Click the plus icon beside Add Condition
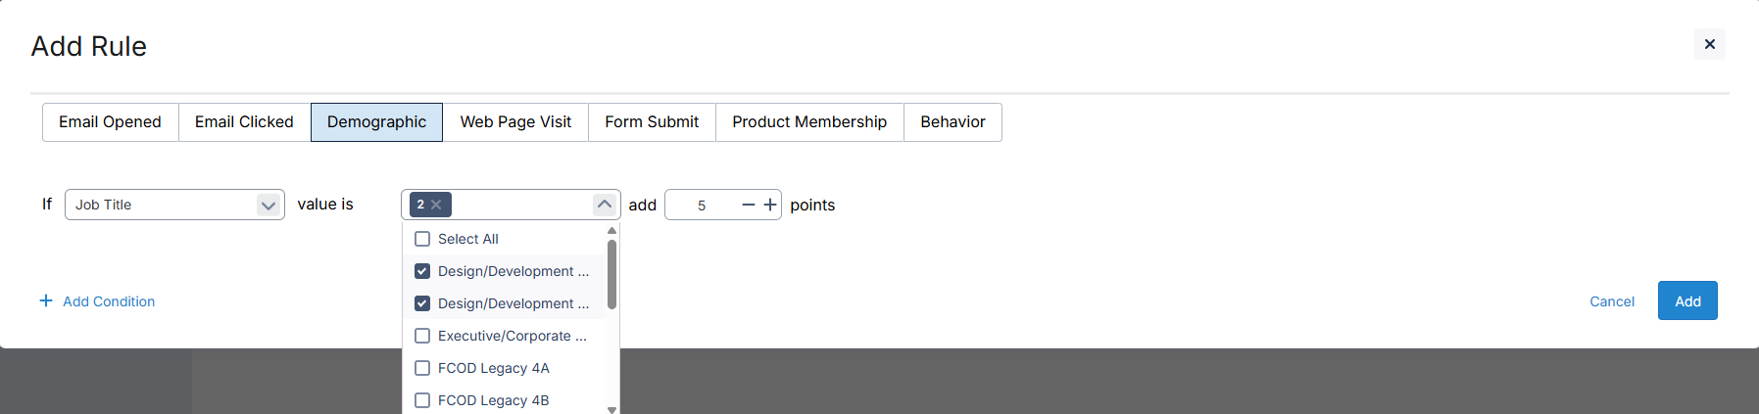The image size is (1759, 414). (x=46, y=301)
